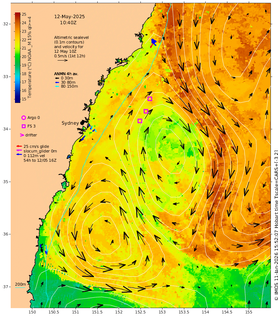Click the Argo 0 legend text

(x=34, y=118)
